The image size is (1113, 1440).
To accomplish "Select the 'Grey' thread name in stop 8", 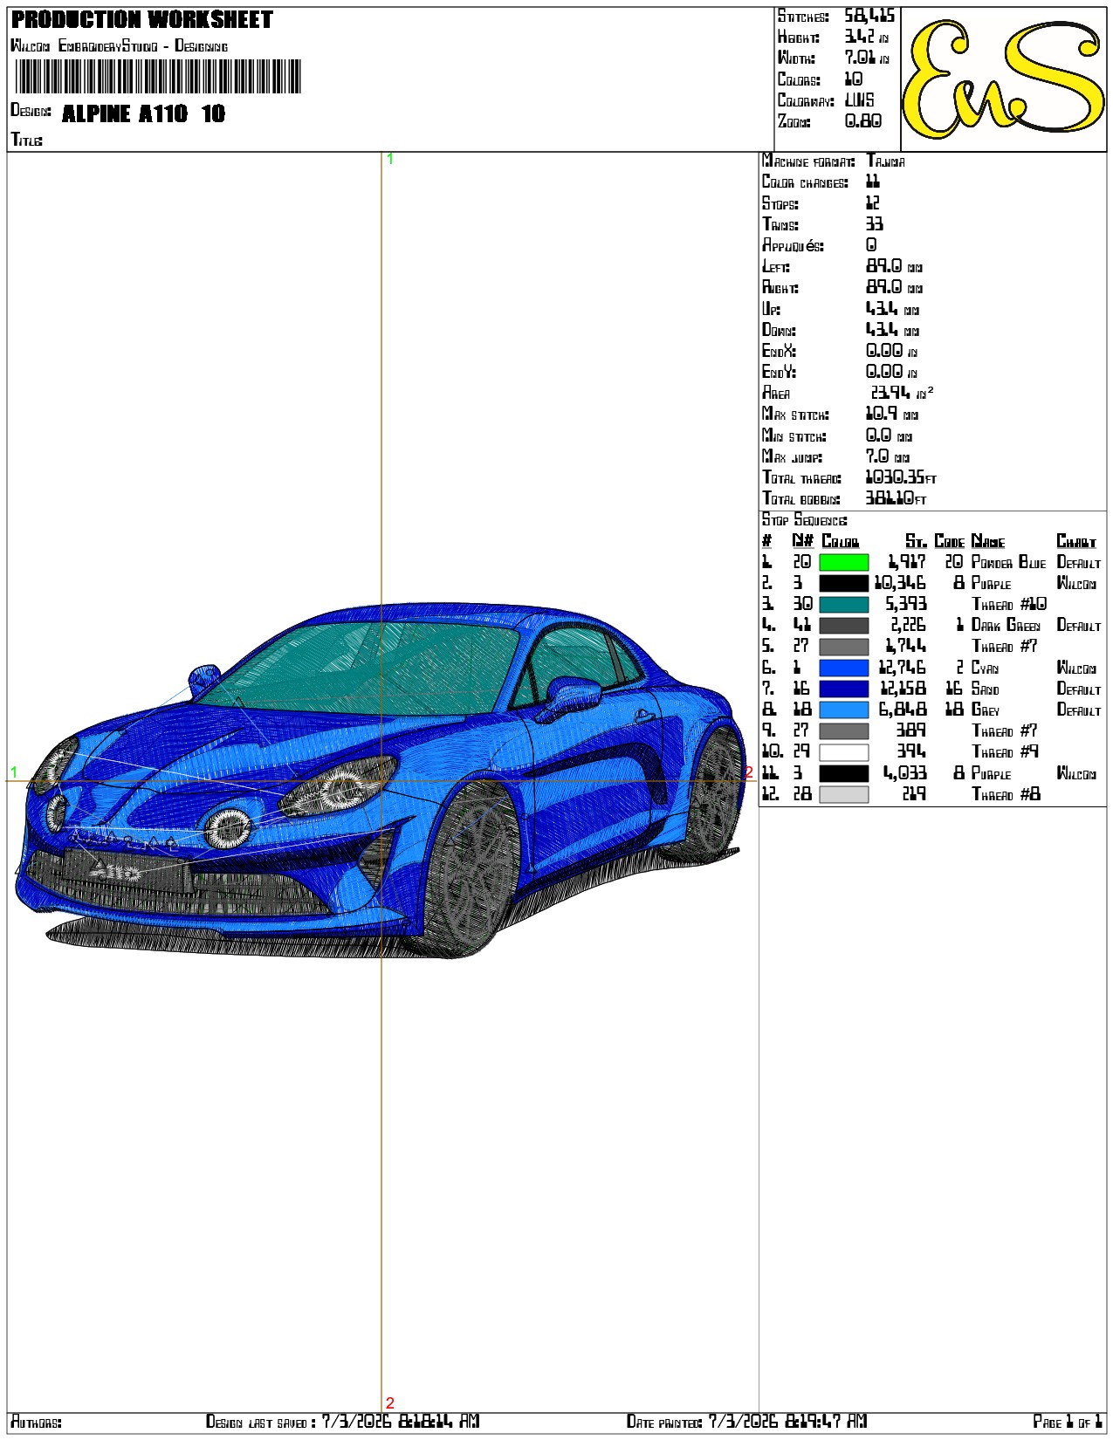I will point(986,710).
